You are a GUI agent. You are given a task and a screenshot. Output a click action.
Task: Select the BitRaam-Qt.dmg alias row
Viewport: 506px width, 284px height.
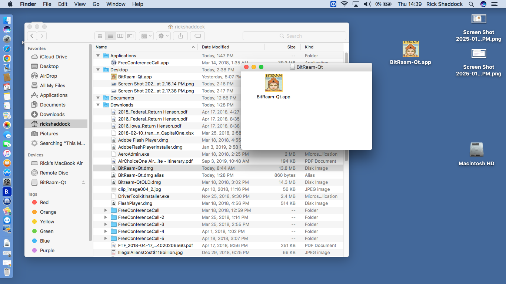218,175
